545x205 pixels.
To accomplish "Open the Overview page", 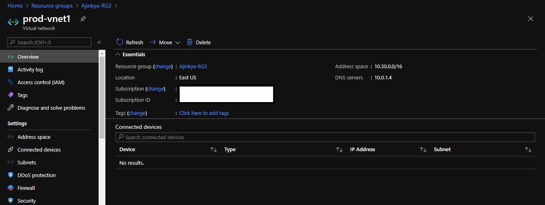I will point(49,57).
